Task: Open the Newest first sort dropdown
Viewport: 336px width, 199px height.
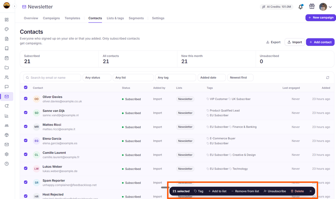Action: point(240,78)
